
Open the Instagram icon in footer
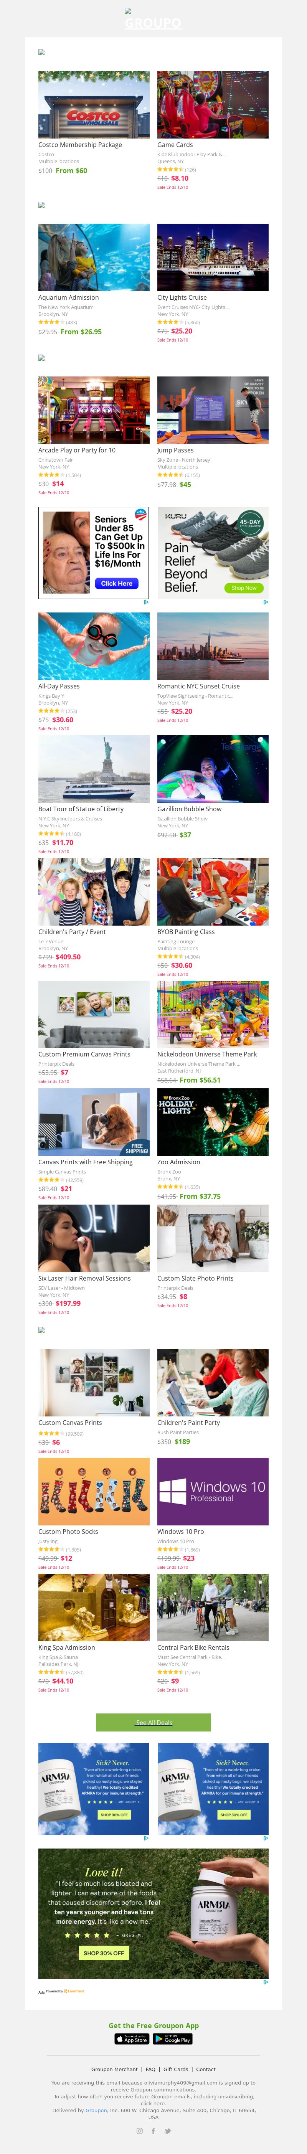click(140, 2131)
